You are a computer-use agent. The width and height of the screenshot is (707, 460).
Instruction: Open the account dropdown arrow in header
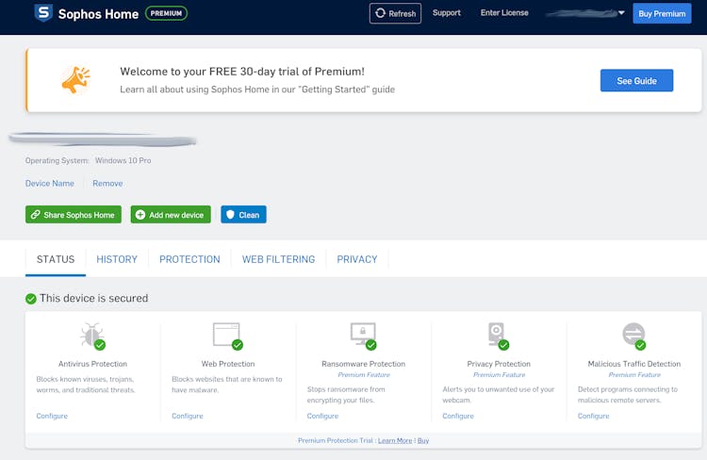[x=621, y=13]
